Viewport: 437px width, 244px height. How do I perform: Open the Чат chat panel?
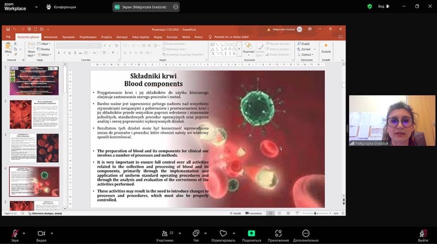pos(196,233)
